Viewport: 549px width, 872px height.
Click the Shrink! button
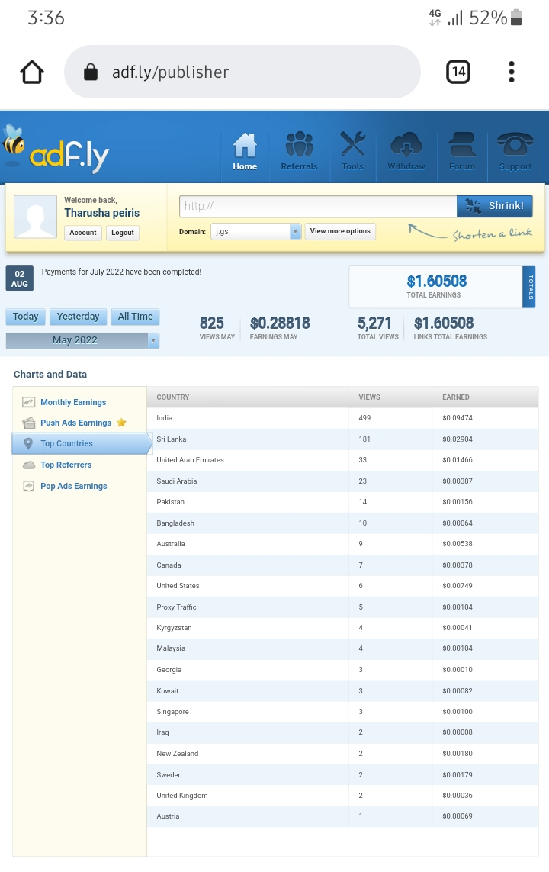(495, 206)
